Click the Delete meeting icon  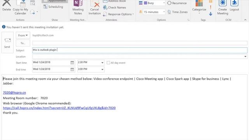(x=7, y=5)
